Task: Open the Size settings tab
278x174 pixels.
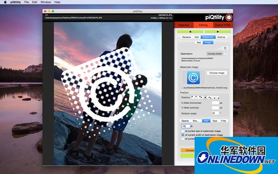Action: click(x=206, y=121)
